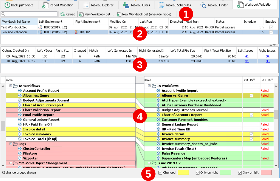
Task: Click the Tableau icon beside BI4002
Action: [77, 32]
